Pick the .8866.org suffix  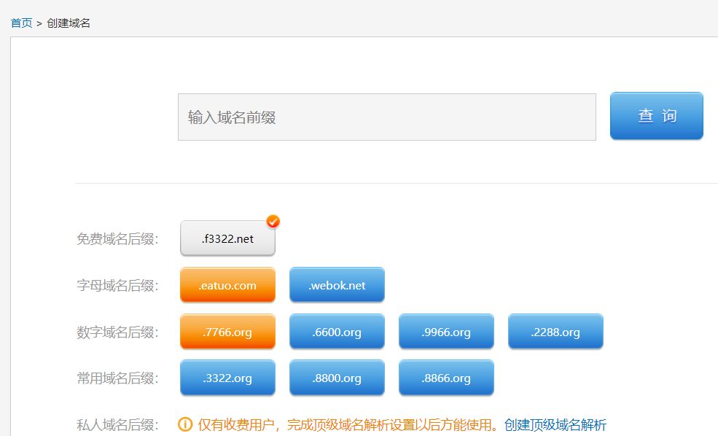tap(446, 378)
